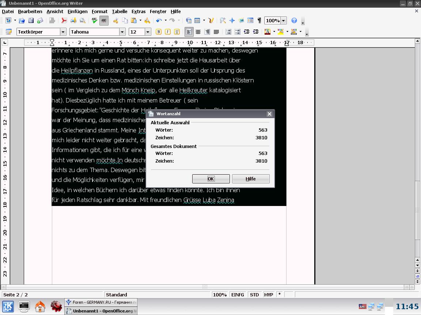Open OpenOffice Help question mark icon
The width and height of the screenshot is (421, 315).
pos(294,21)
